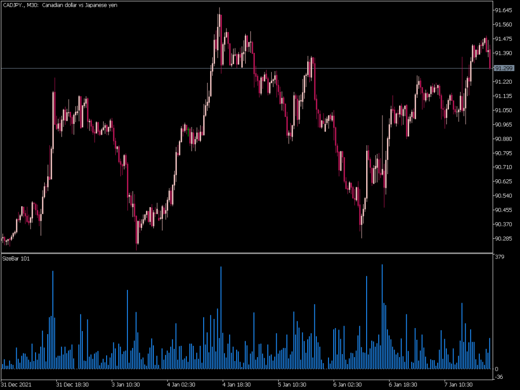Image resolution: width=520 pixels, height=390 pixels.
Task: Click the 379 indicator scale maximum label
Action: click(x=499, y=257)
